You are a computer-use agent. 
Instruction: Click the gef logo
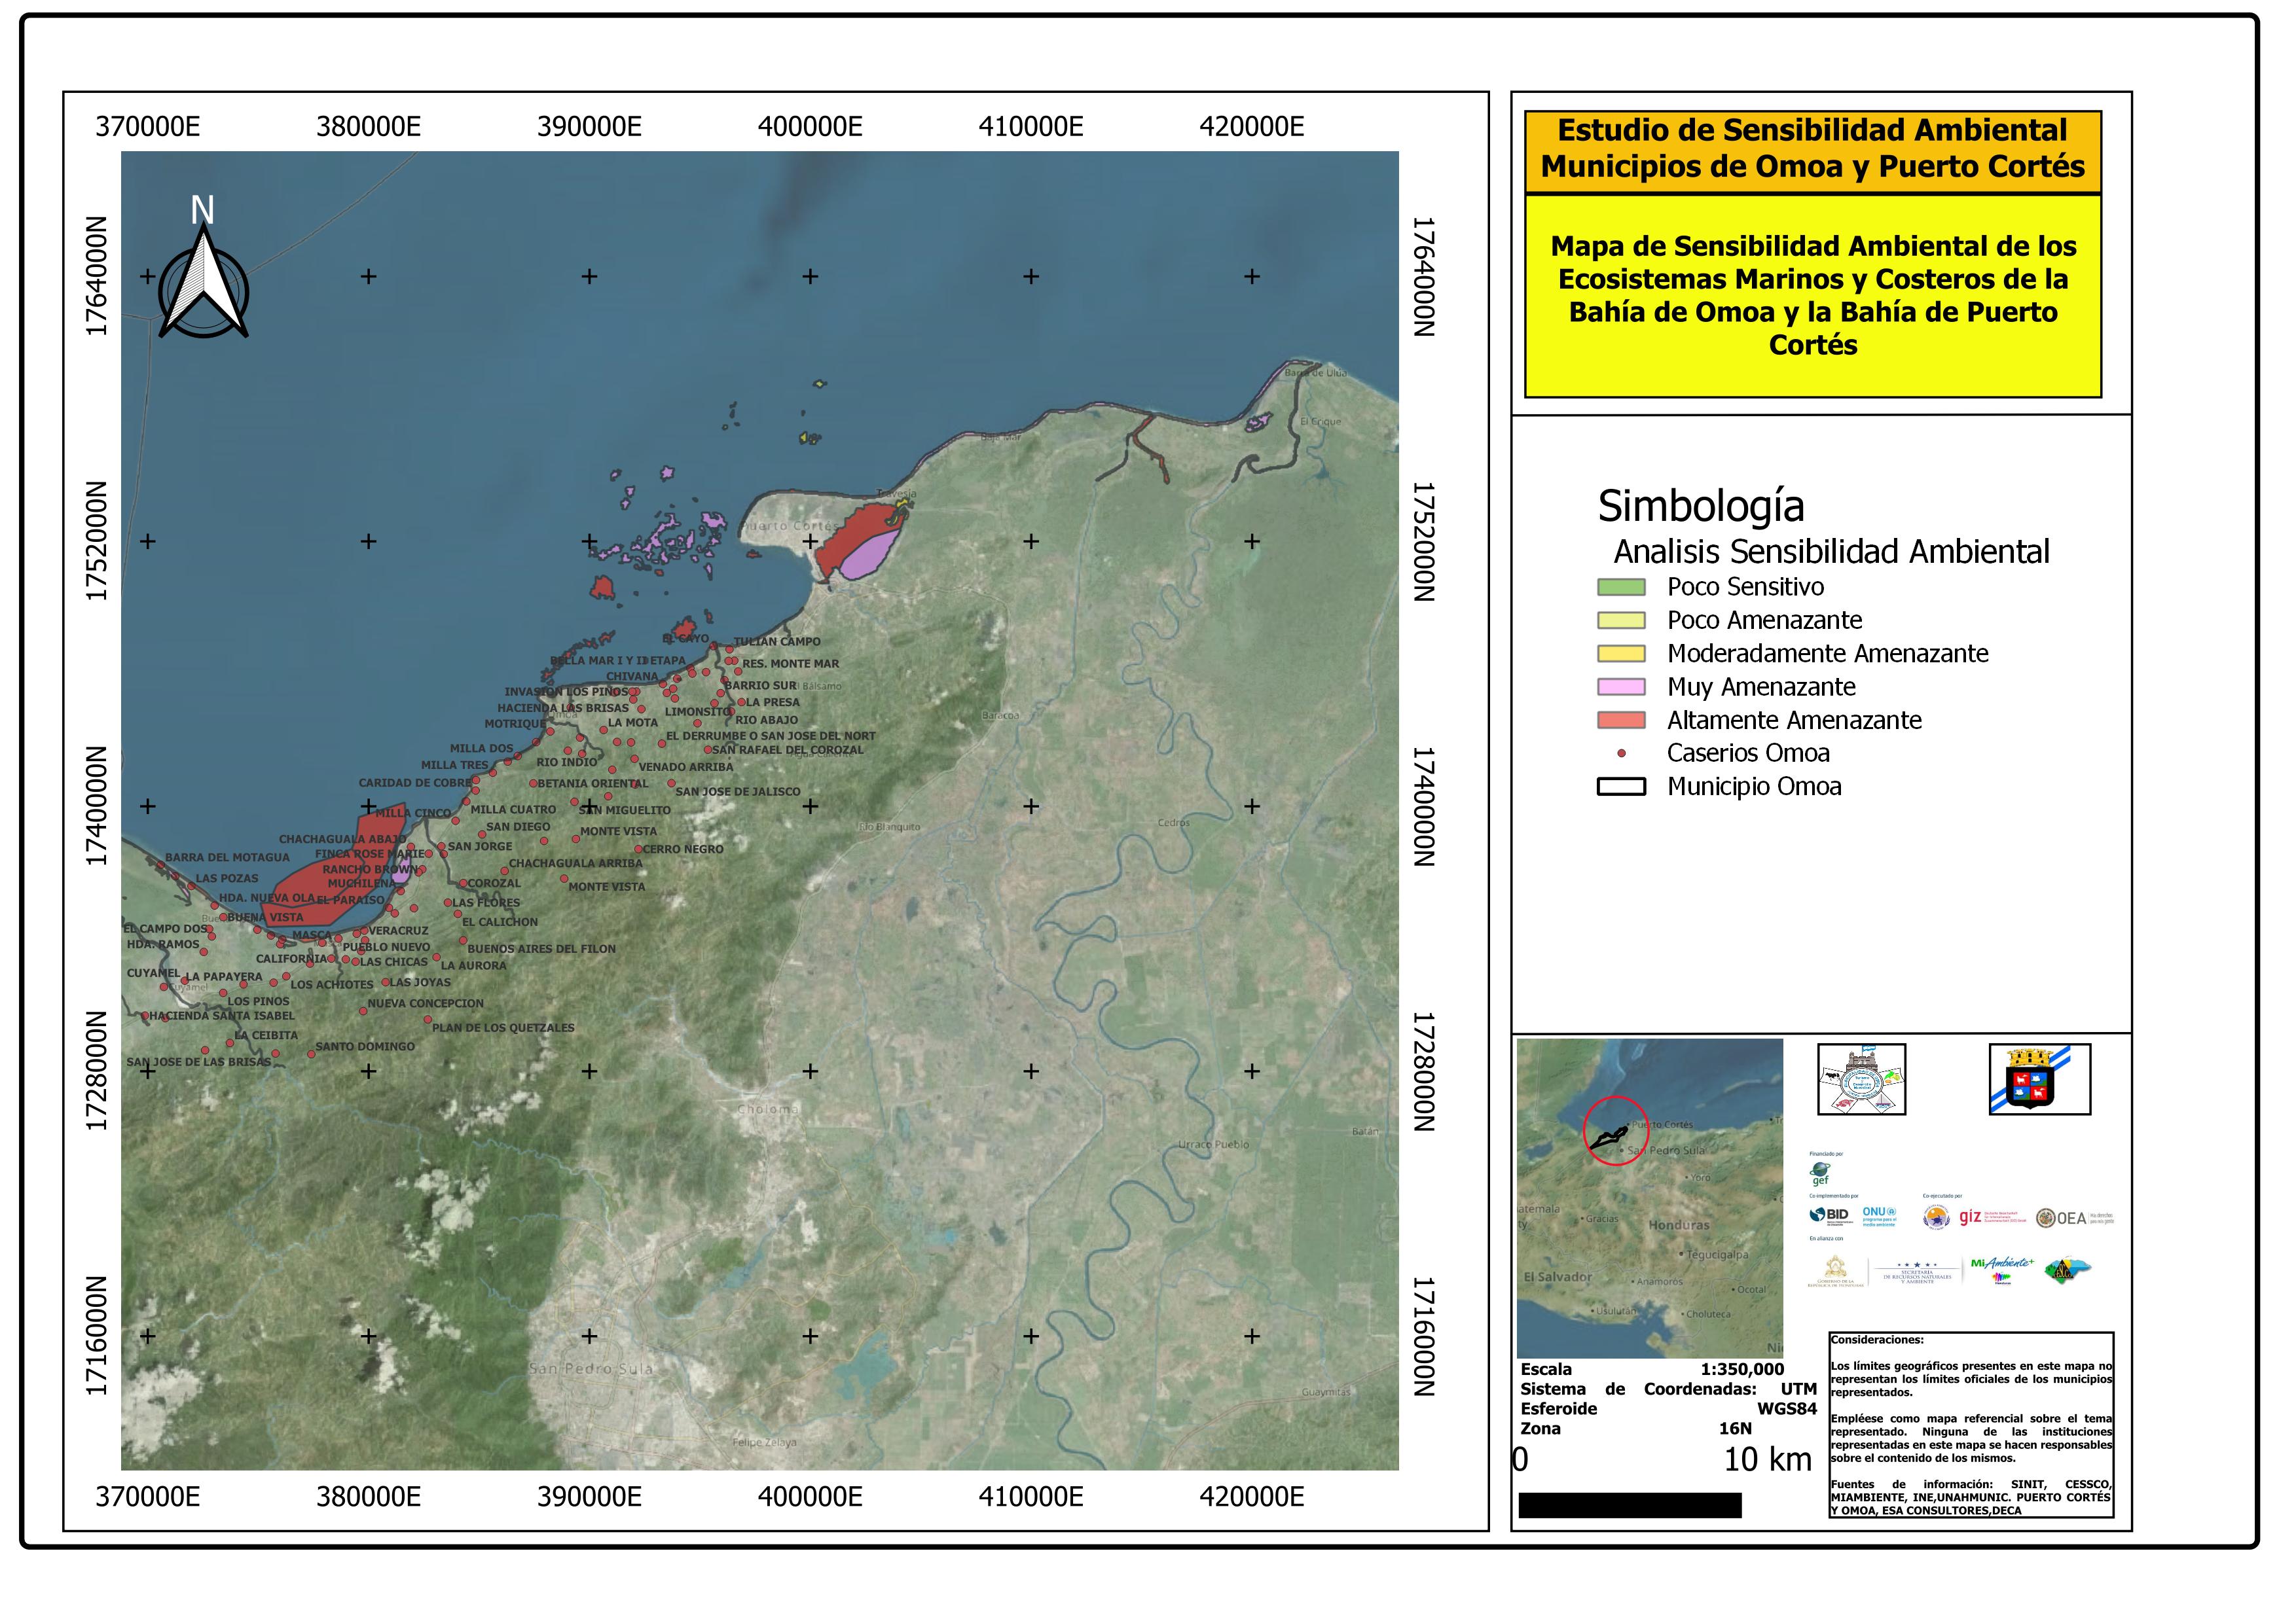[1820, 1173]
